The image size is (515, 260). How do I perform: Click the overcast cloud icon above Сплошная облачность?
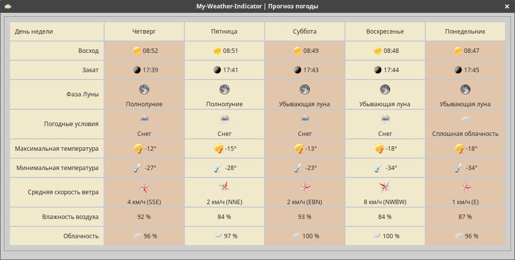[x=465, y=119]
